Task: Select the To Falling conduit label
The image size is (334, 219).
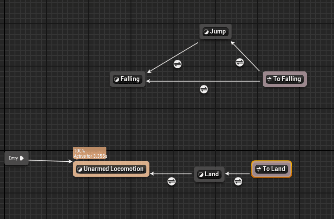Action: click(x=287, y=79)
